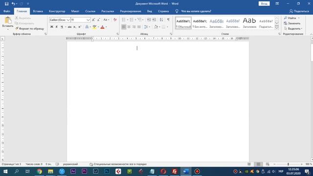The width and height of the screenshot is (313, 176).
Task: Open the change case Aa dropdown
Action: 106,20
